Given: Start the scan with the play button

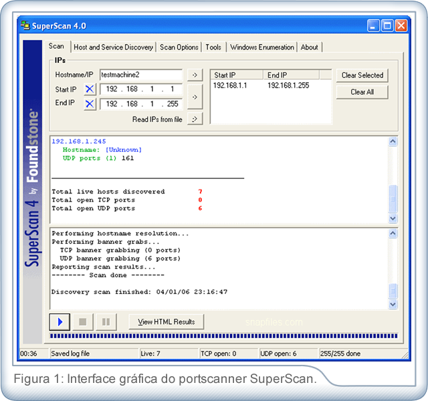Looking at the screenshot, I should point(60,322).
